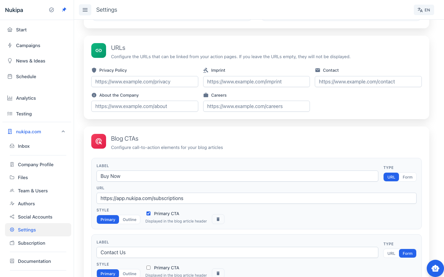
Task: Delete the Buy Now CTA using trash icon
Action: [x=218, y=219]
